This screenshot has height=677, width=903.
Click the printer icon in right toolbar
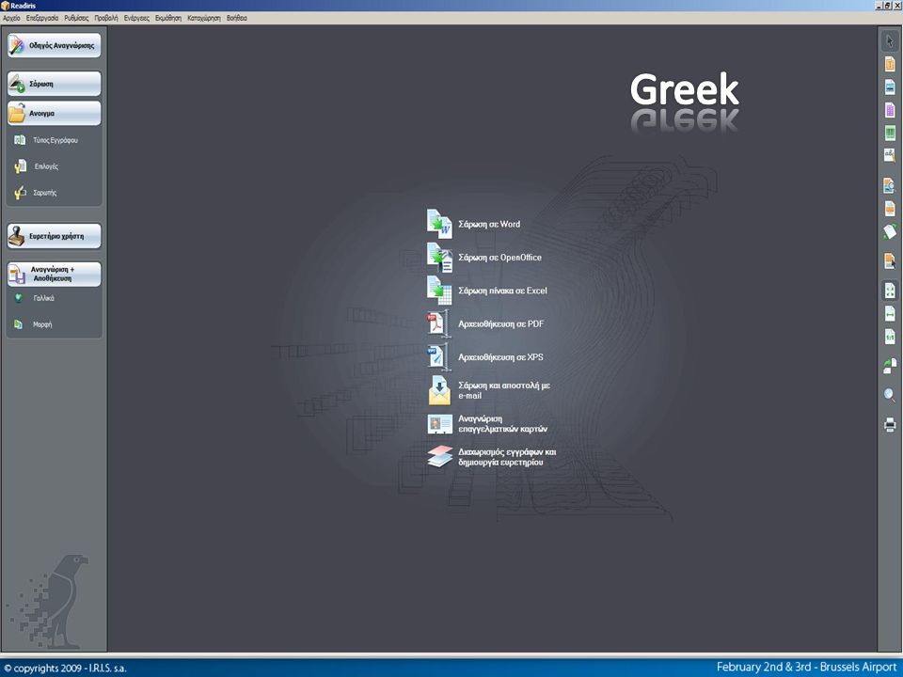pyautogui.click(x=890, y=425)
